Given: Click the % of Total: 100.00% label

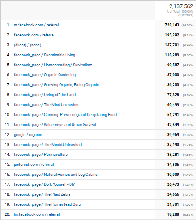Looking at the screenshot, I should [x=180, y=12].
